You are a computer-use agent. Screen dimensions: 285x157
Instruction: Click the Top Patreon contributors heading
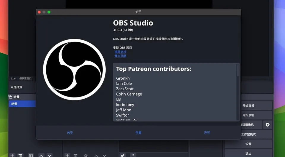coord(153,69)
